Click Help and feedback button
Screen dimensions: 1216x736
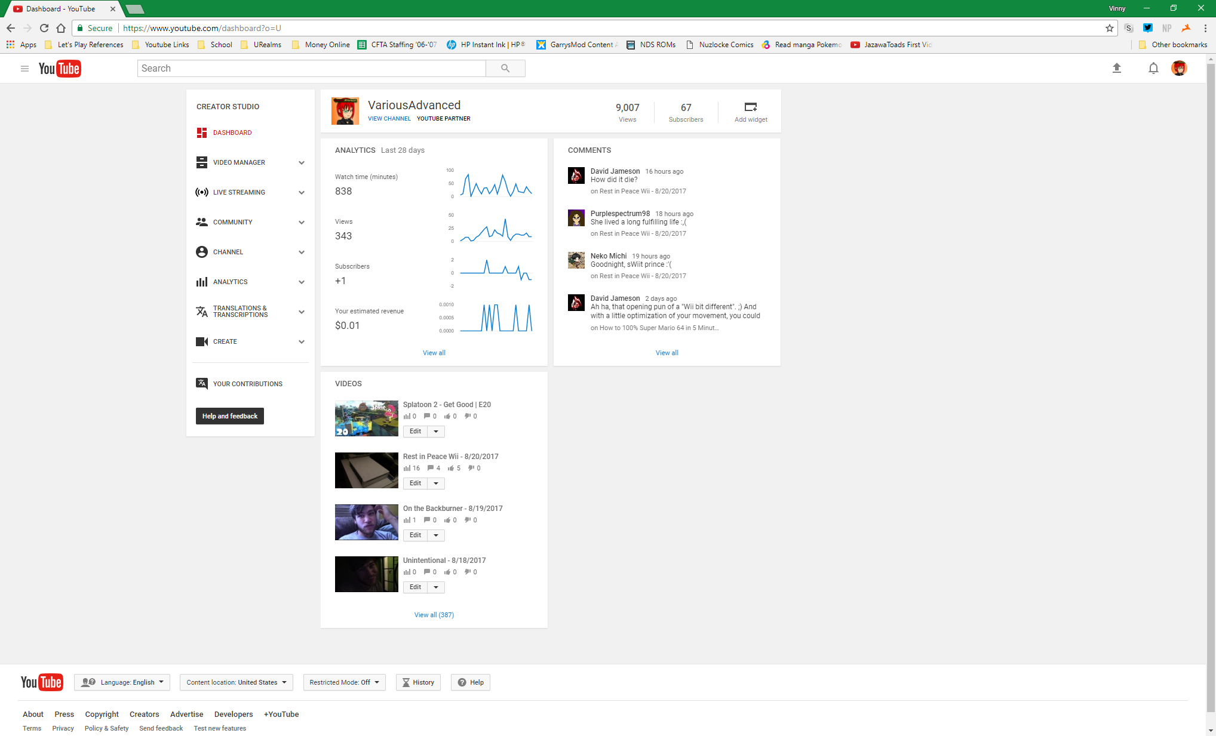click(x=230, y=416)
